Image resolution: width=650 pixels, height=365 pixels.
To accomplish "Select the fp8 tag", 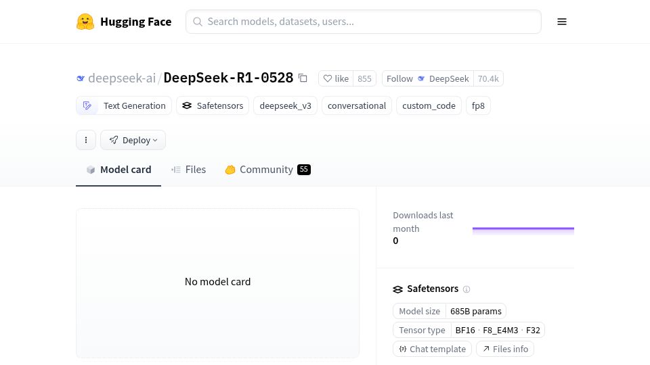I will (x=478, y=105).
